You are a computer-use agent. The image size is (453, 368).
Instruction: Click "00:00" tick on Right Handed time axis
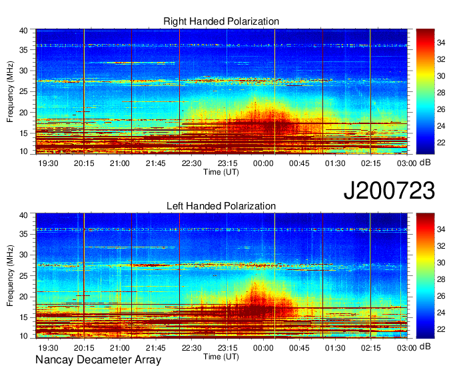[x=263, y=163]
